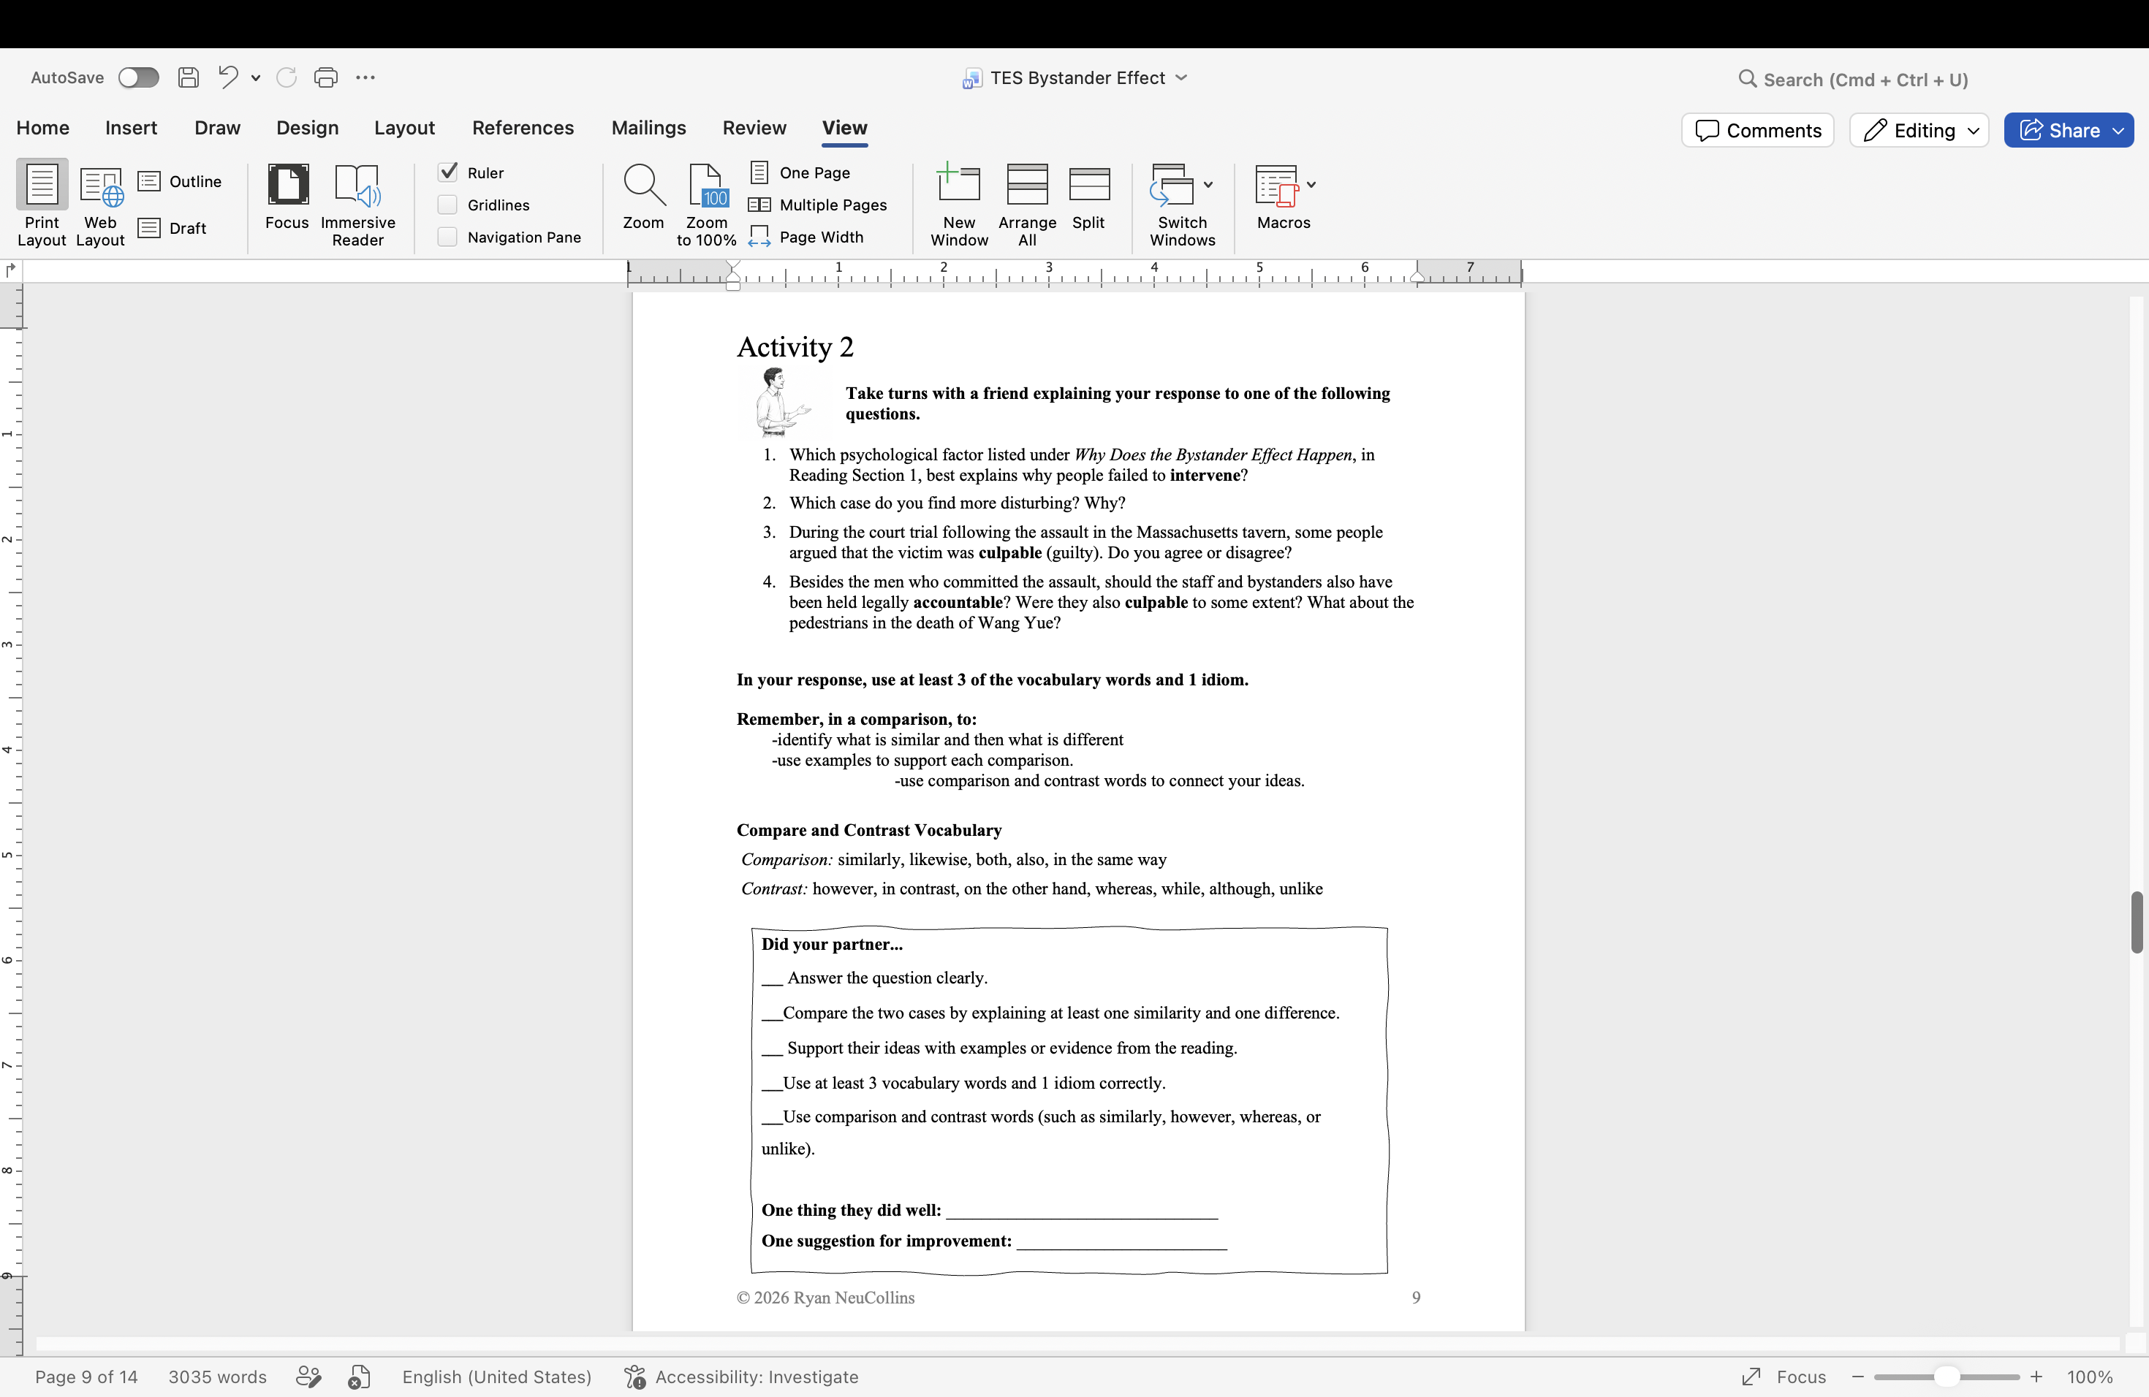Click the 3035 words count
This screenshot has height=1397, width=2149.
[218, 1377]
